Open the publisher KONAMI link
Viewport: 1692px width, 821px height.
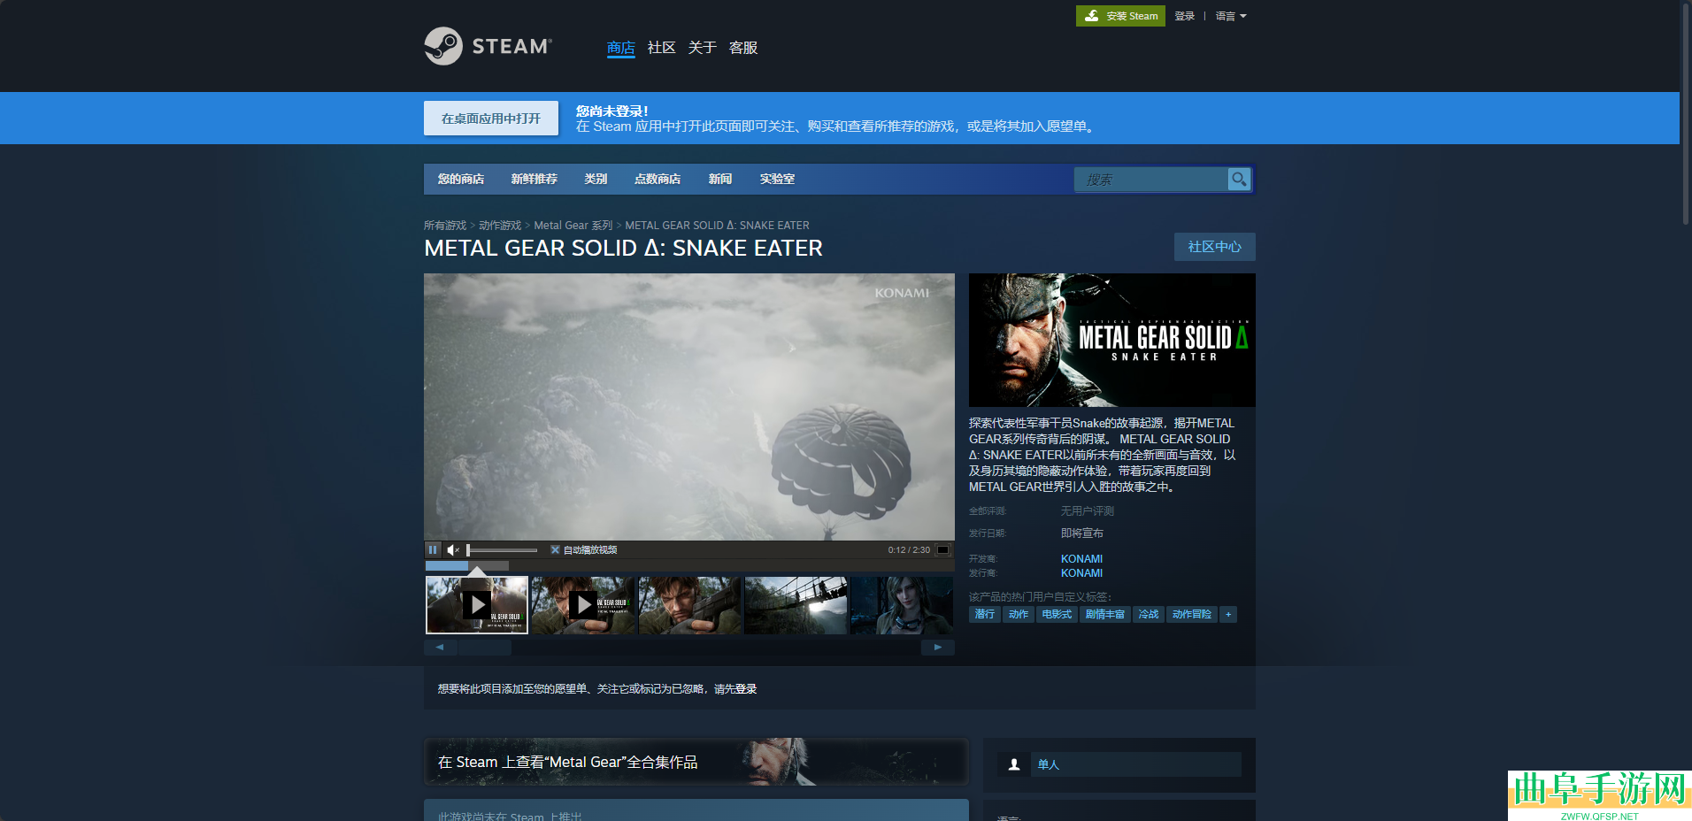coord(1081,573)
